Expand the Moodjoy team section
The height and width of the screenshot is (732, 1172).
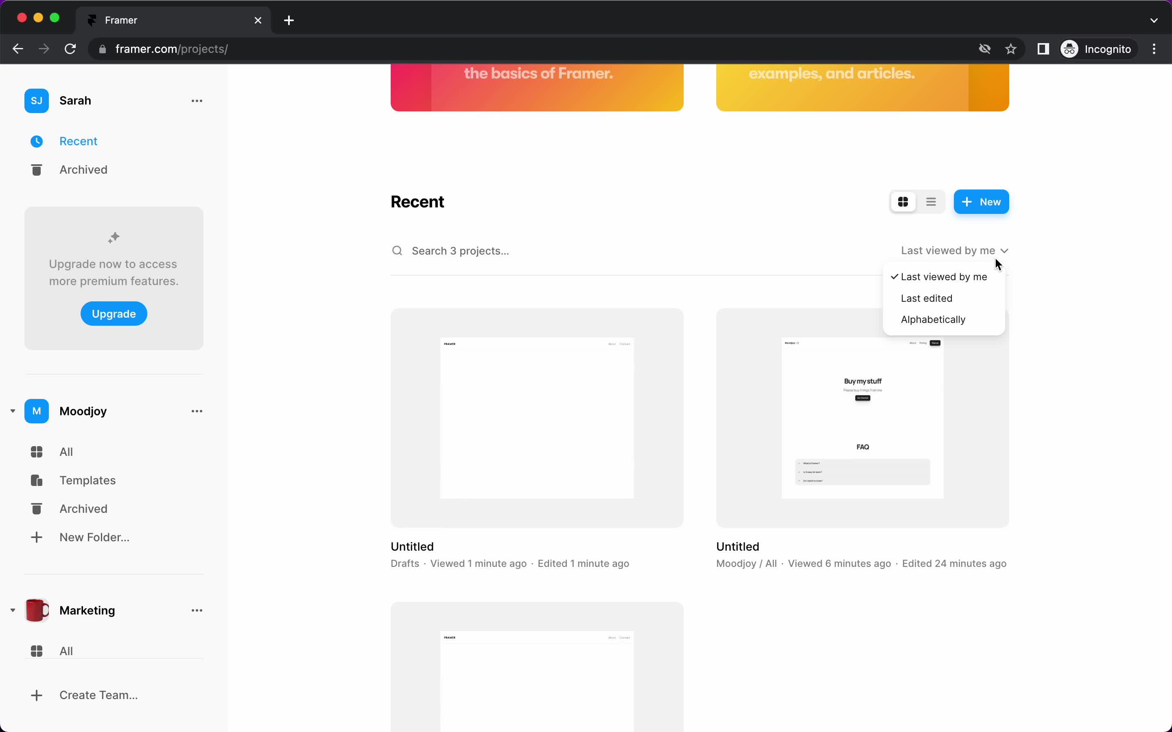[13, 411]
